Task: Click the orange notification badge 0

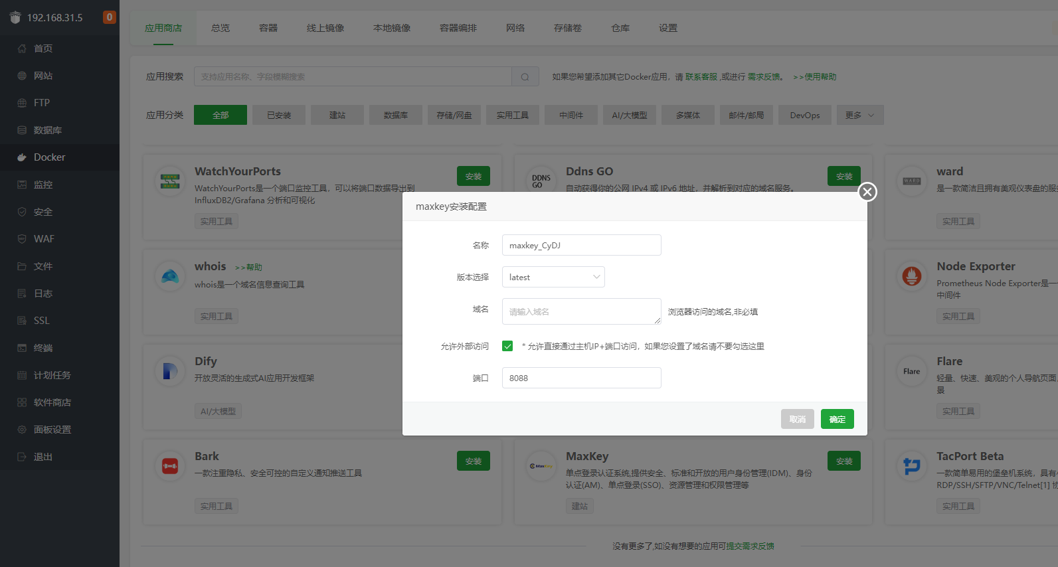Action: pyautogui.click(x=110, y=17)
